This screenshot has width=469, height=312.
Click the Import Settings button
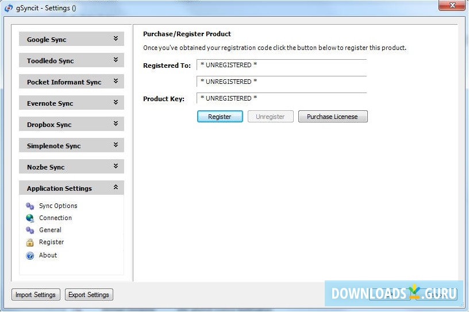[x=36, y=295]
